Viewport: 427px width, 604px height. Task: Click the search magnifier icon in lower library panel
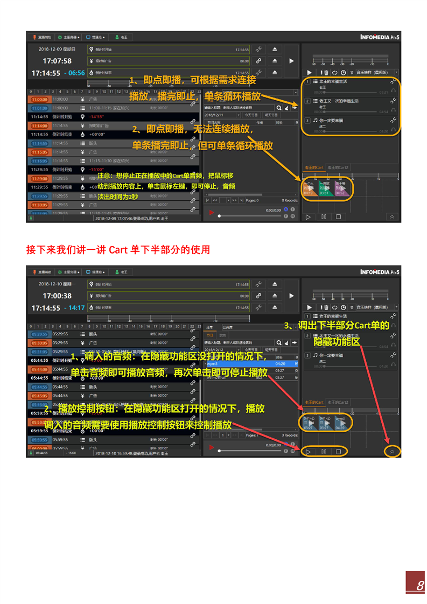pyautogui.click(x=278, y=342)
